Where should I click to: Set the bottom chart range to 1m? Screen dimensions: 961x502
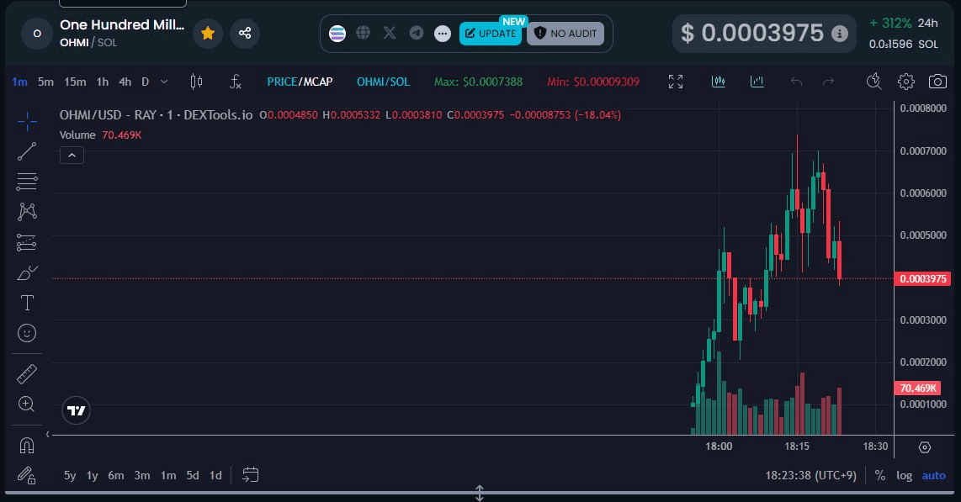168,475
